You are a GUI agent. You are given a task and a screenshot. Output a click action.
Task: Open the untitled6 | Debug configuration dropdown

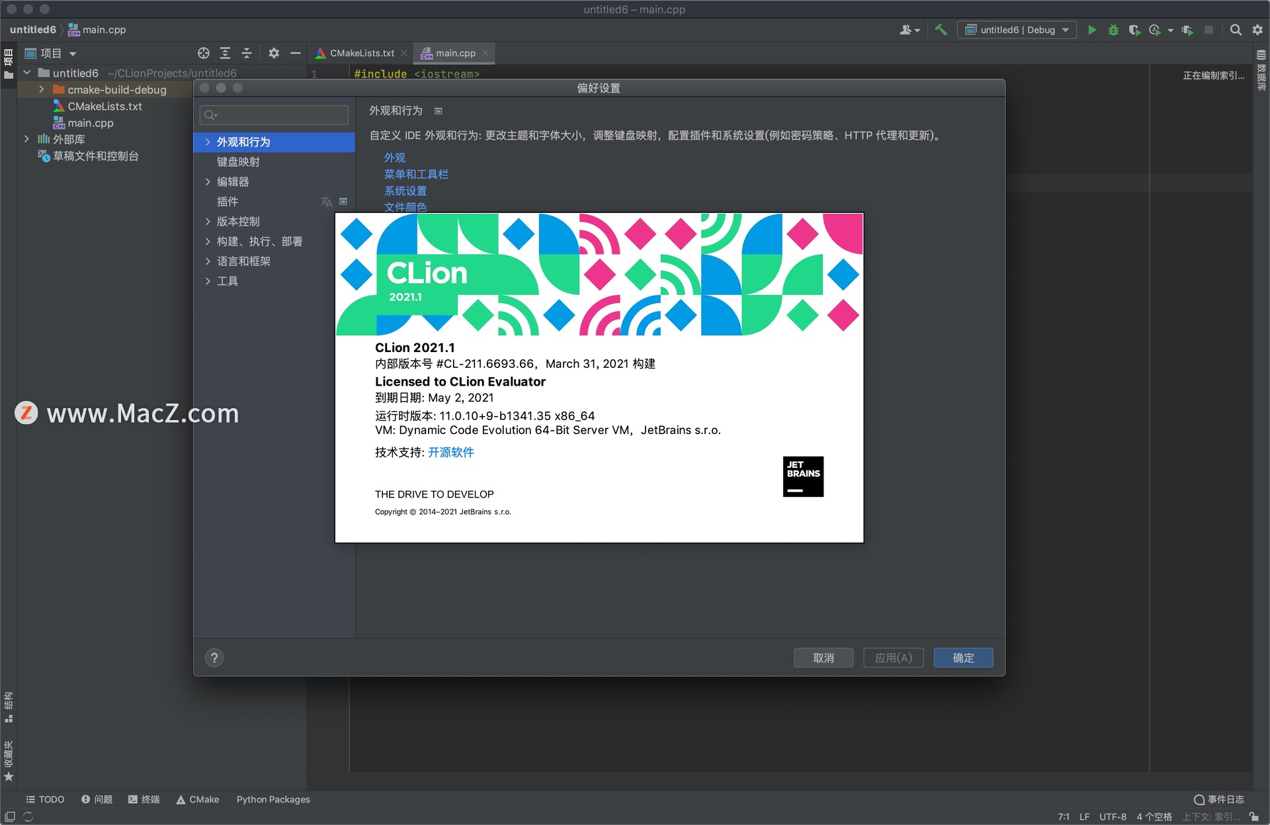(1017, 30)
